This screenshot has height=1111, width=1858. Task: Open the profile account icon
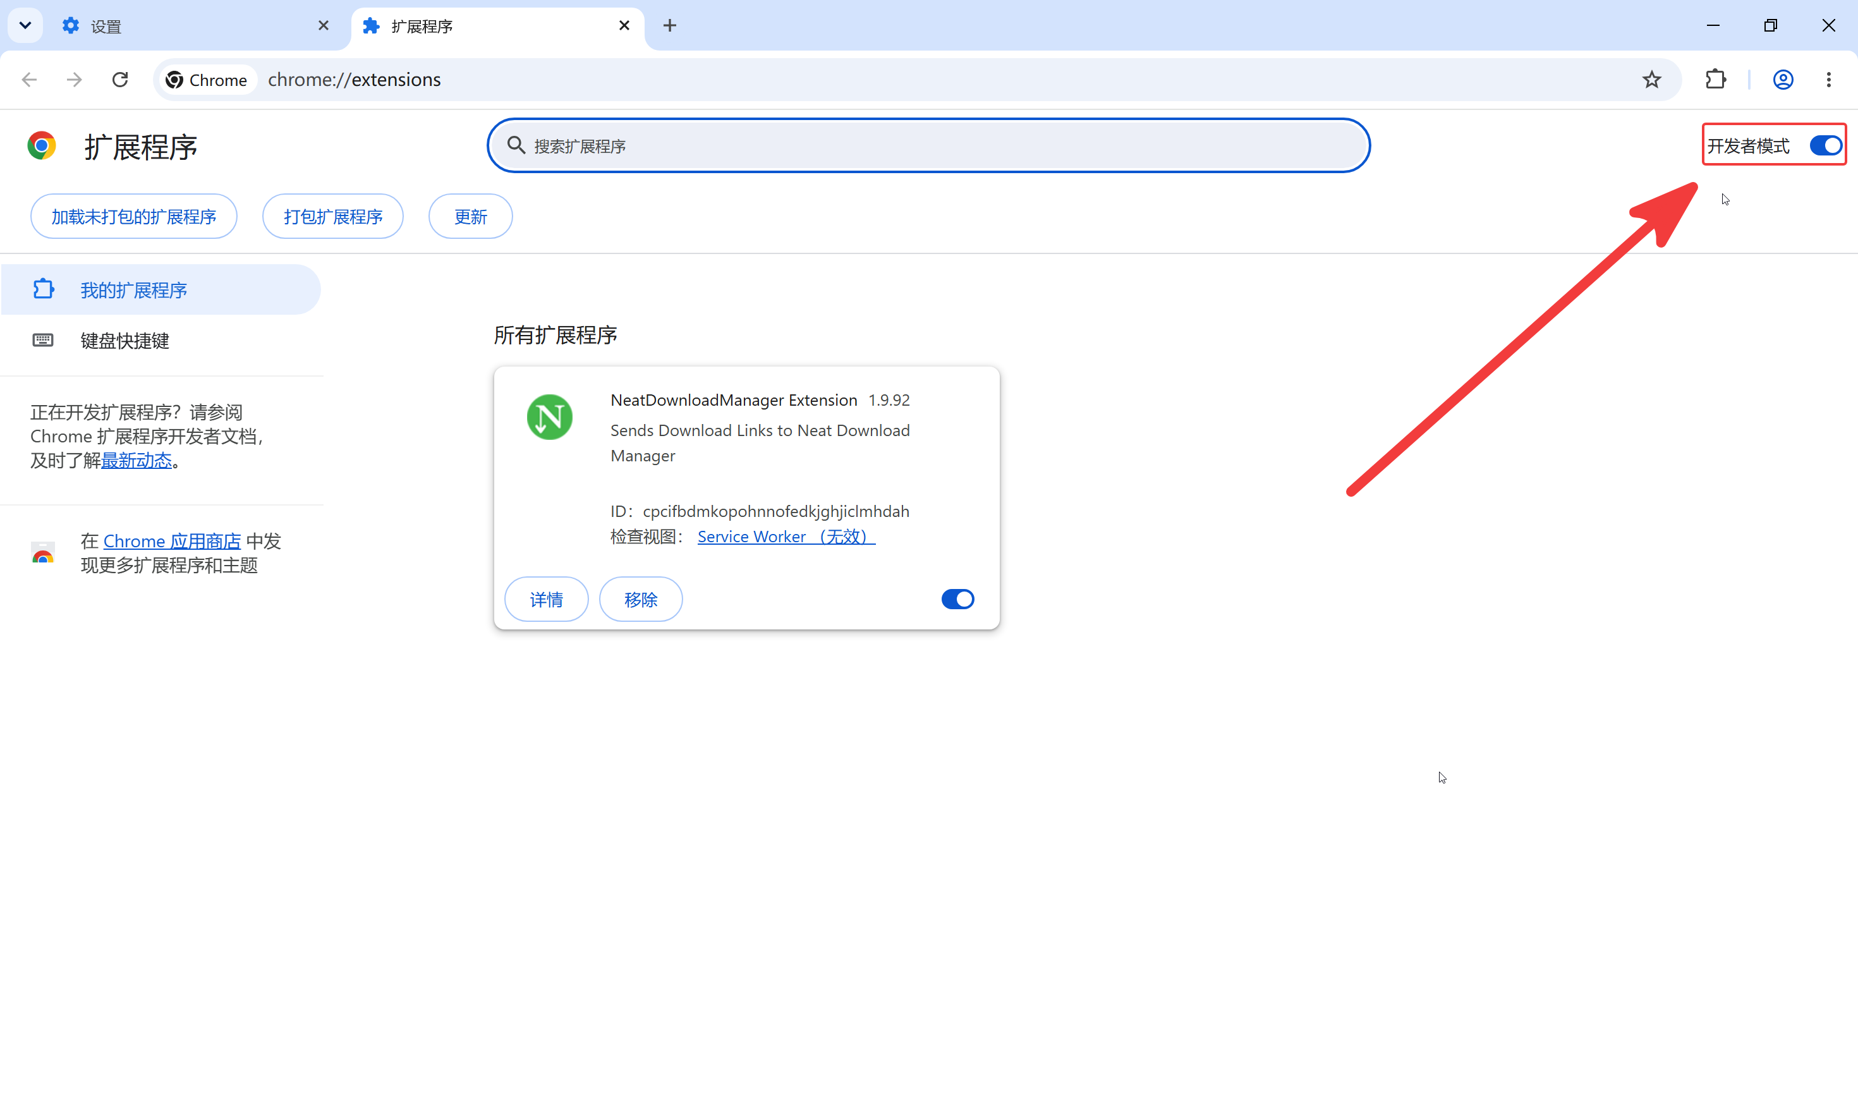click(x=1783, y=80)
